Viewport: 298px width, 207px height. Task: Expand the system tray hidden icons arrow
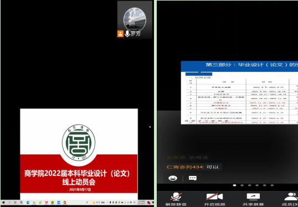[107, 203]
